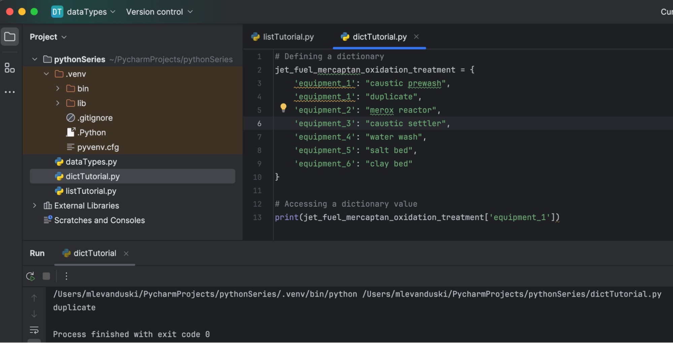Screen dimensions: 673x343
Task: Open the Version control dropdown
Action: 159,12
